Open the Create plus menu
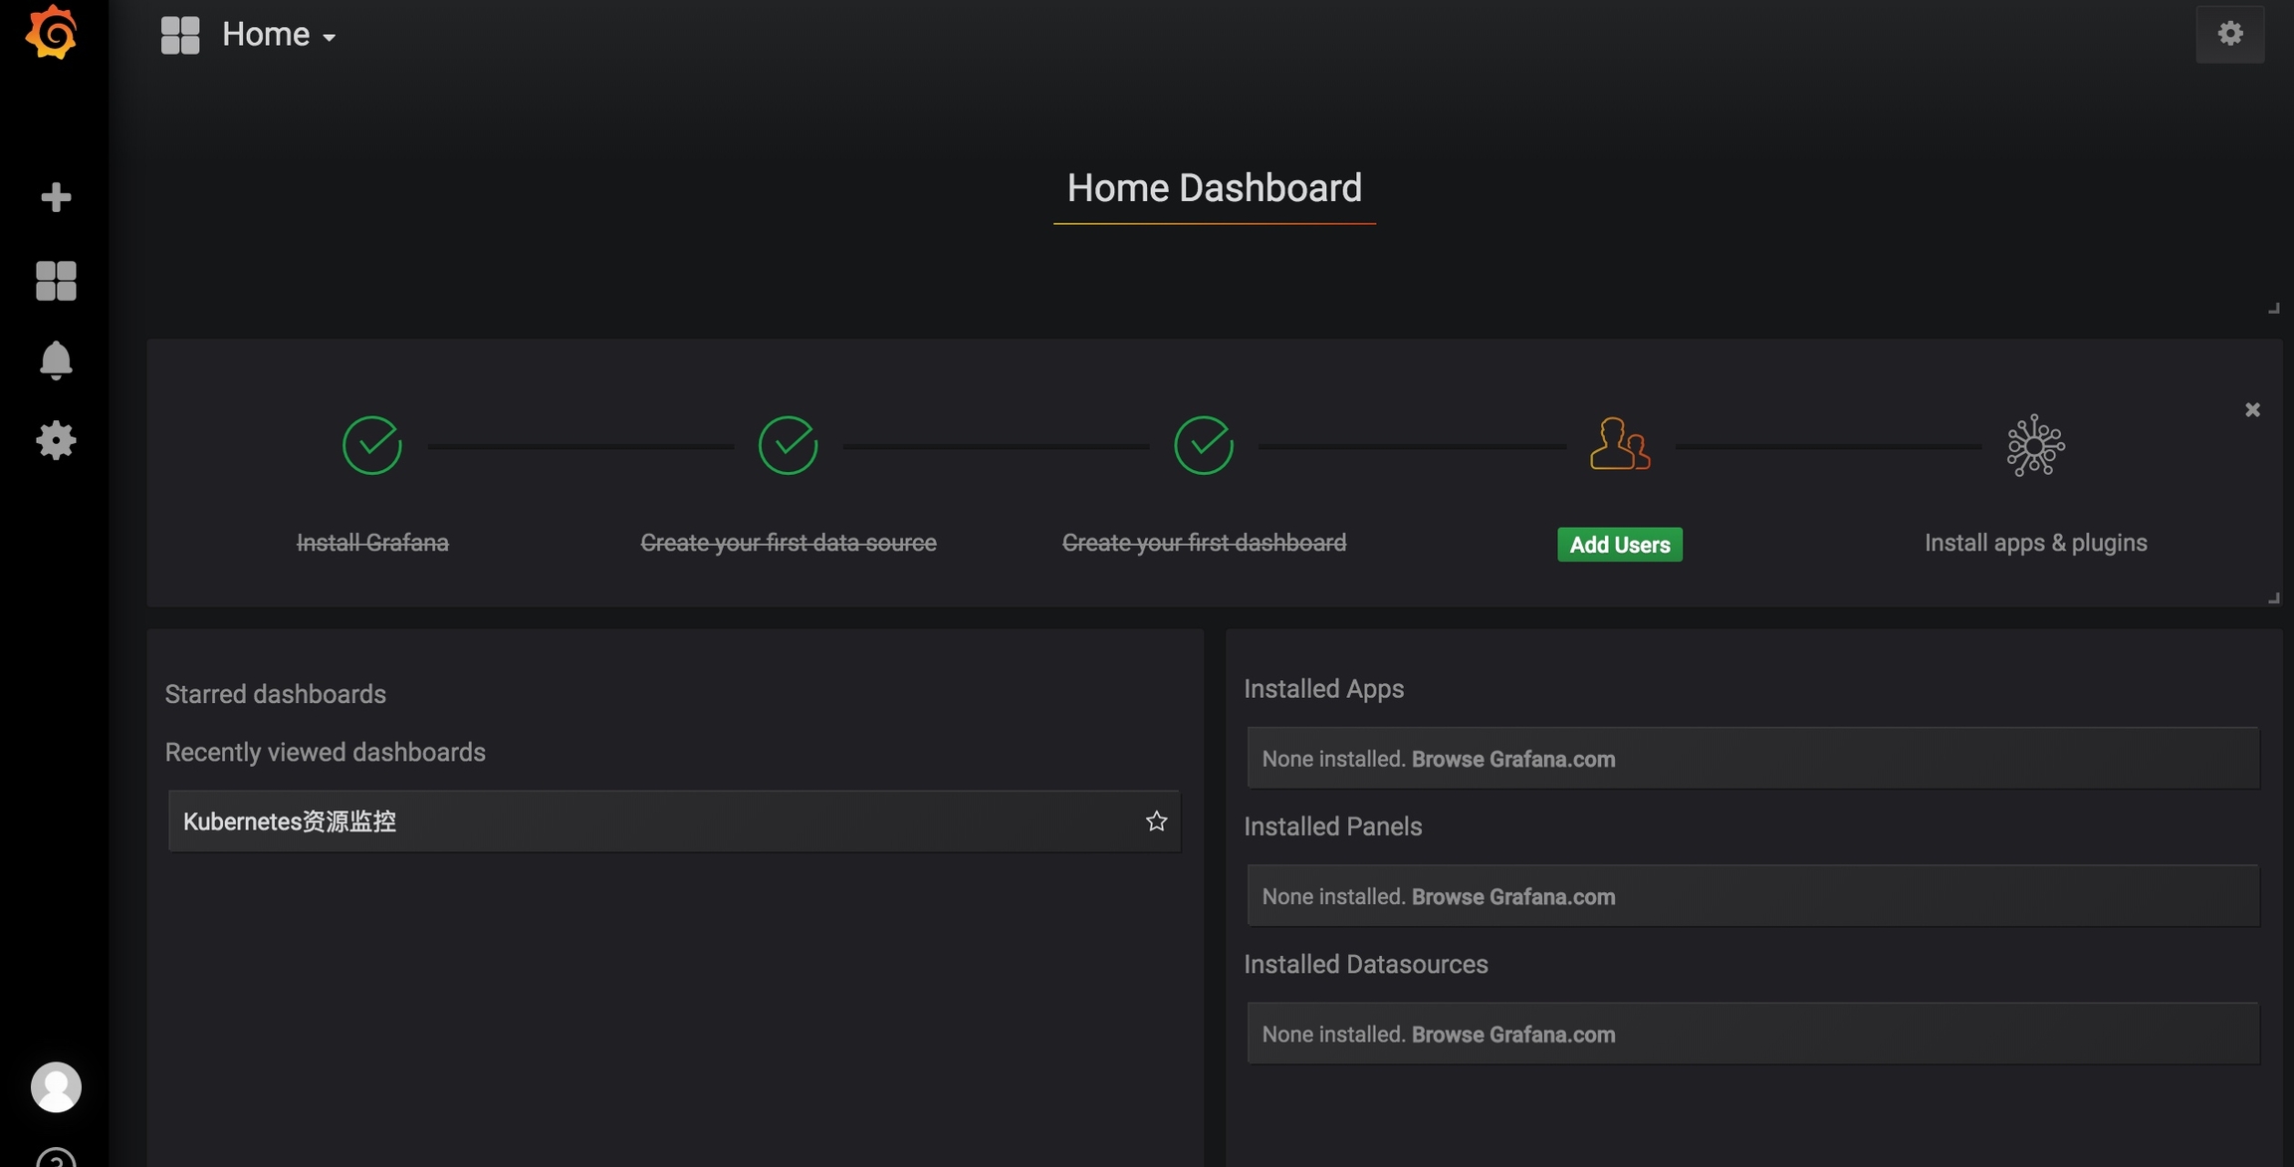Image resolution: width=2294 pixels, height=1167 pixels. 56,197
